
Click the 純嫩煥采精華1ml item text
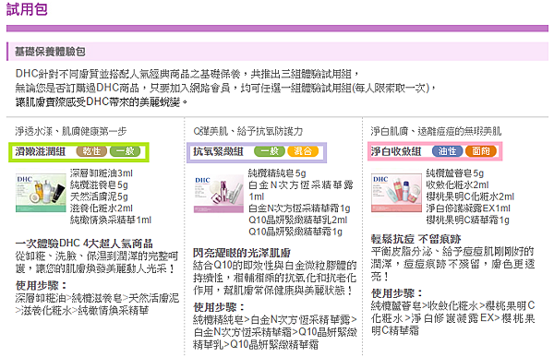point(111,220)
